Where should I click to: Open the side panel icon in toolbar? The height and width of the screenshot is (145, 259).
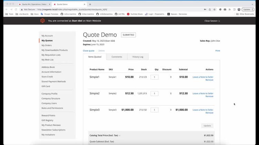click(x=234, y=9)
